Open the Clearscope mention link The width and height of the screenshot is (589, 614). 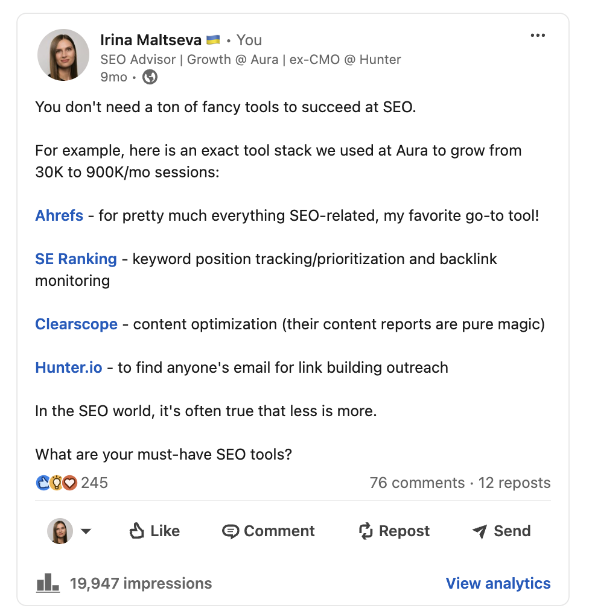click(77, 324)
